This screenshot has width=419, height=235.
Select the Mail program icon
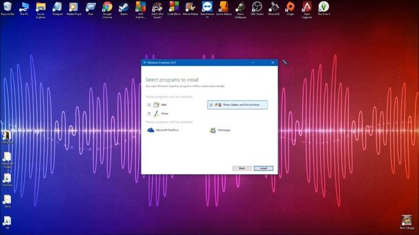pos(156,105)
